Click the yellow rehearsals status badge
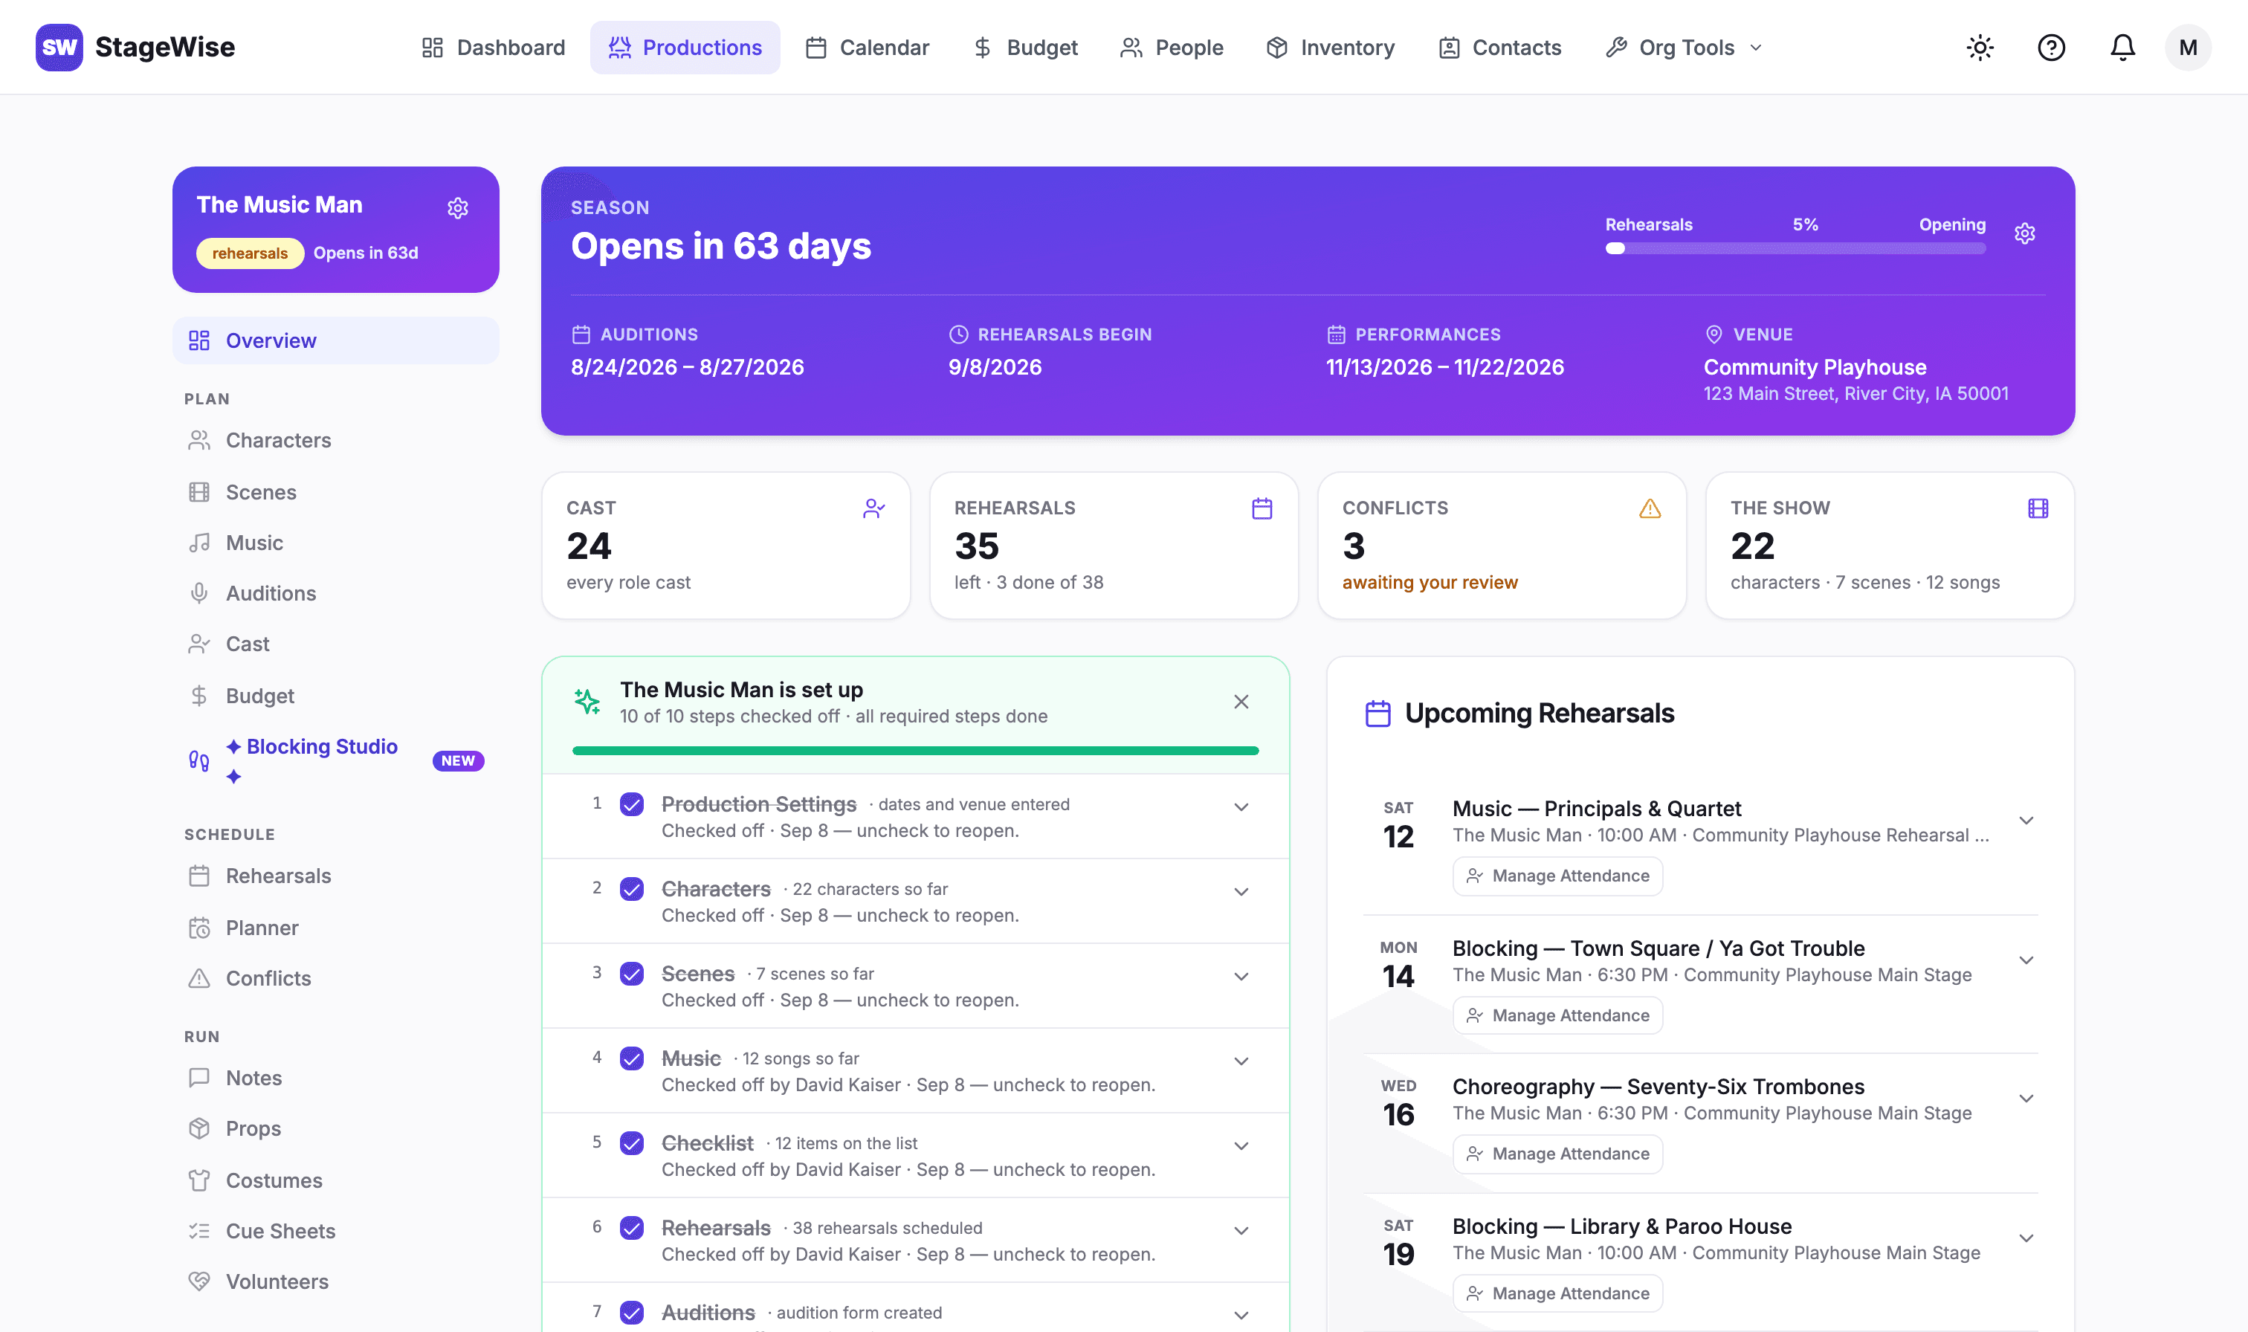Screen dimensions: 2248x1332 coord(250,253)
